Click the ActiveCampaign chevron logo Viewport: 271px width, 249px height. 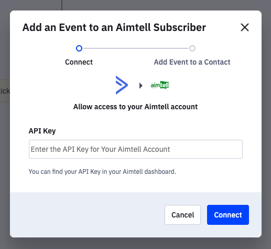coord(122,85)
